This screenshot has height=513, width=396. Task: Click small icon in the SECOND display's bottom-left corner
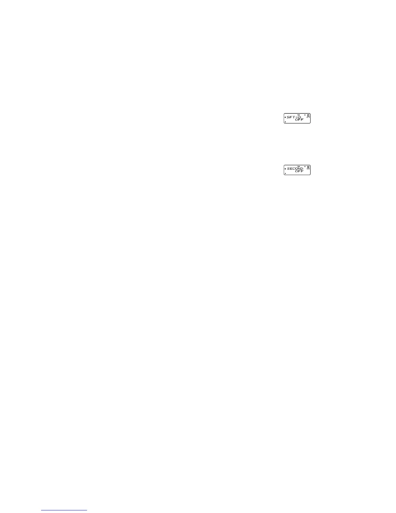pos(285,174)
